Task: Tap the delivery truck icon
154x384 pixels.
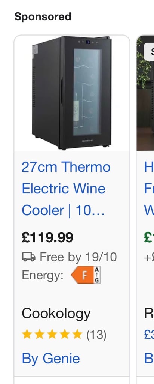Action: point(29,257)
